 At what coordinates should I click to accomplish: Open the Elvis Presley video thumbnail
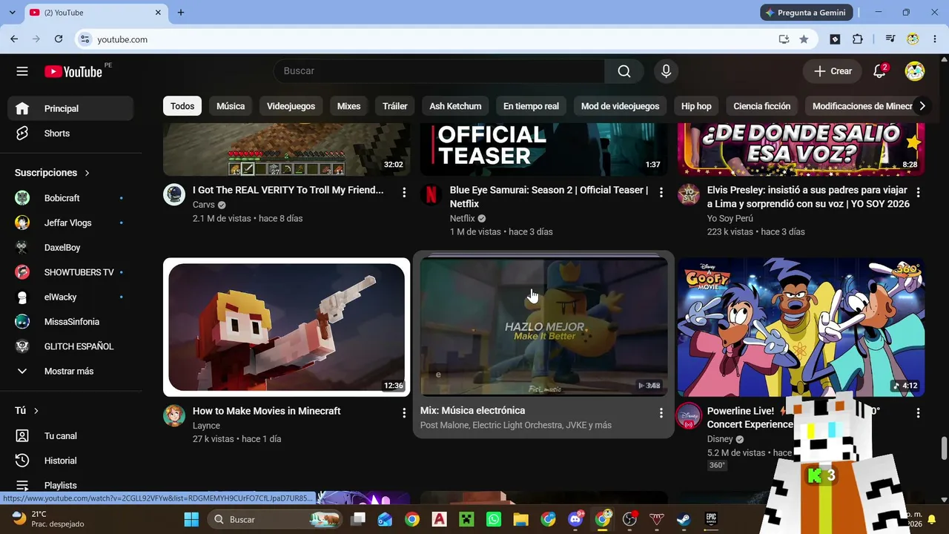pos(801,150)
